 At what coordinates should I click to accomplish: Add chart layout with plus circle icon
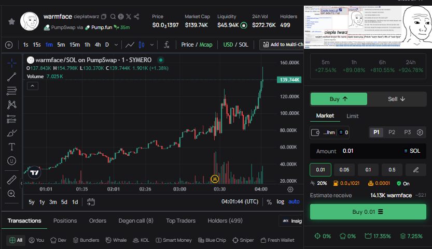point(9,45)
